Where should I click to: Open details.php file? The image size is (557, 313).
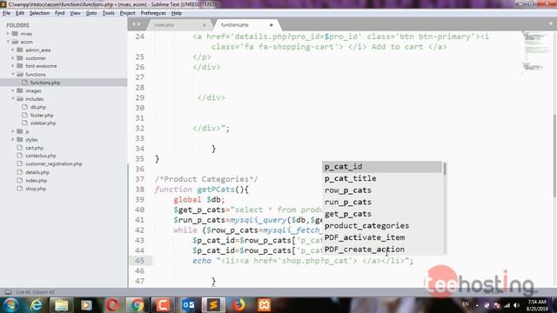pyautogui.click(x=37, y=172)
